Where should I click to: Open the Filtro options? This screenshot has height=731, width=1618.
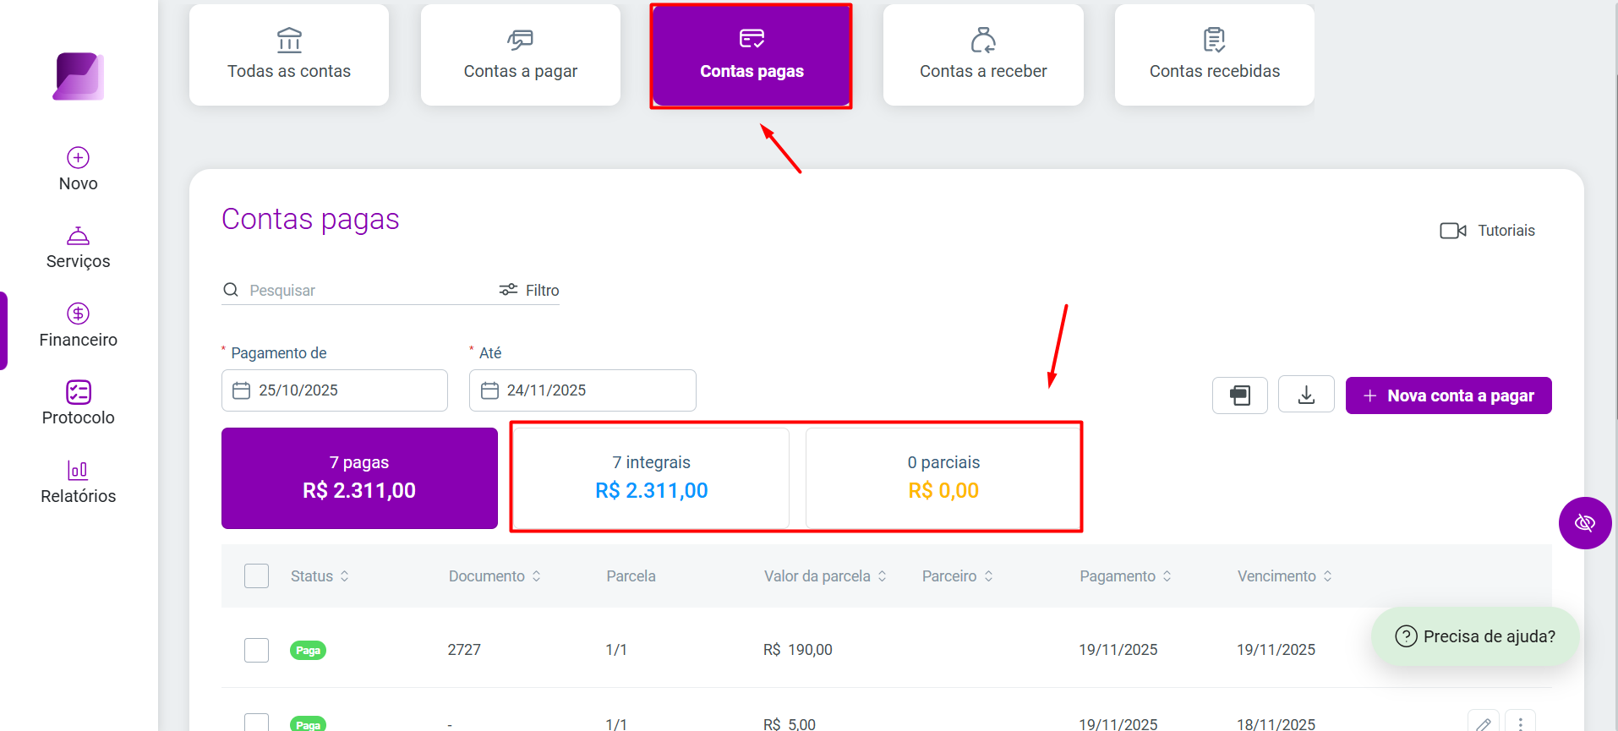pyautogui.click(x=529, y=290)
